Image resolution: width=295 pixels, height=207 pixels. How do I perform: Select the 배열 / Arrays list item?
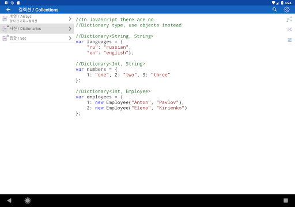(37, 18)
